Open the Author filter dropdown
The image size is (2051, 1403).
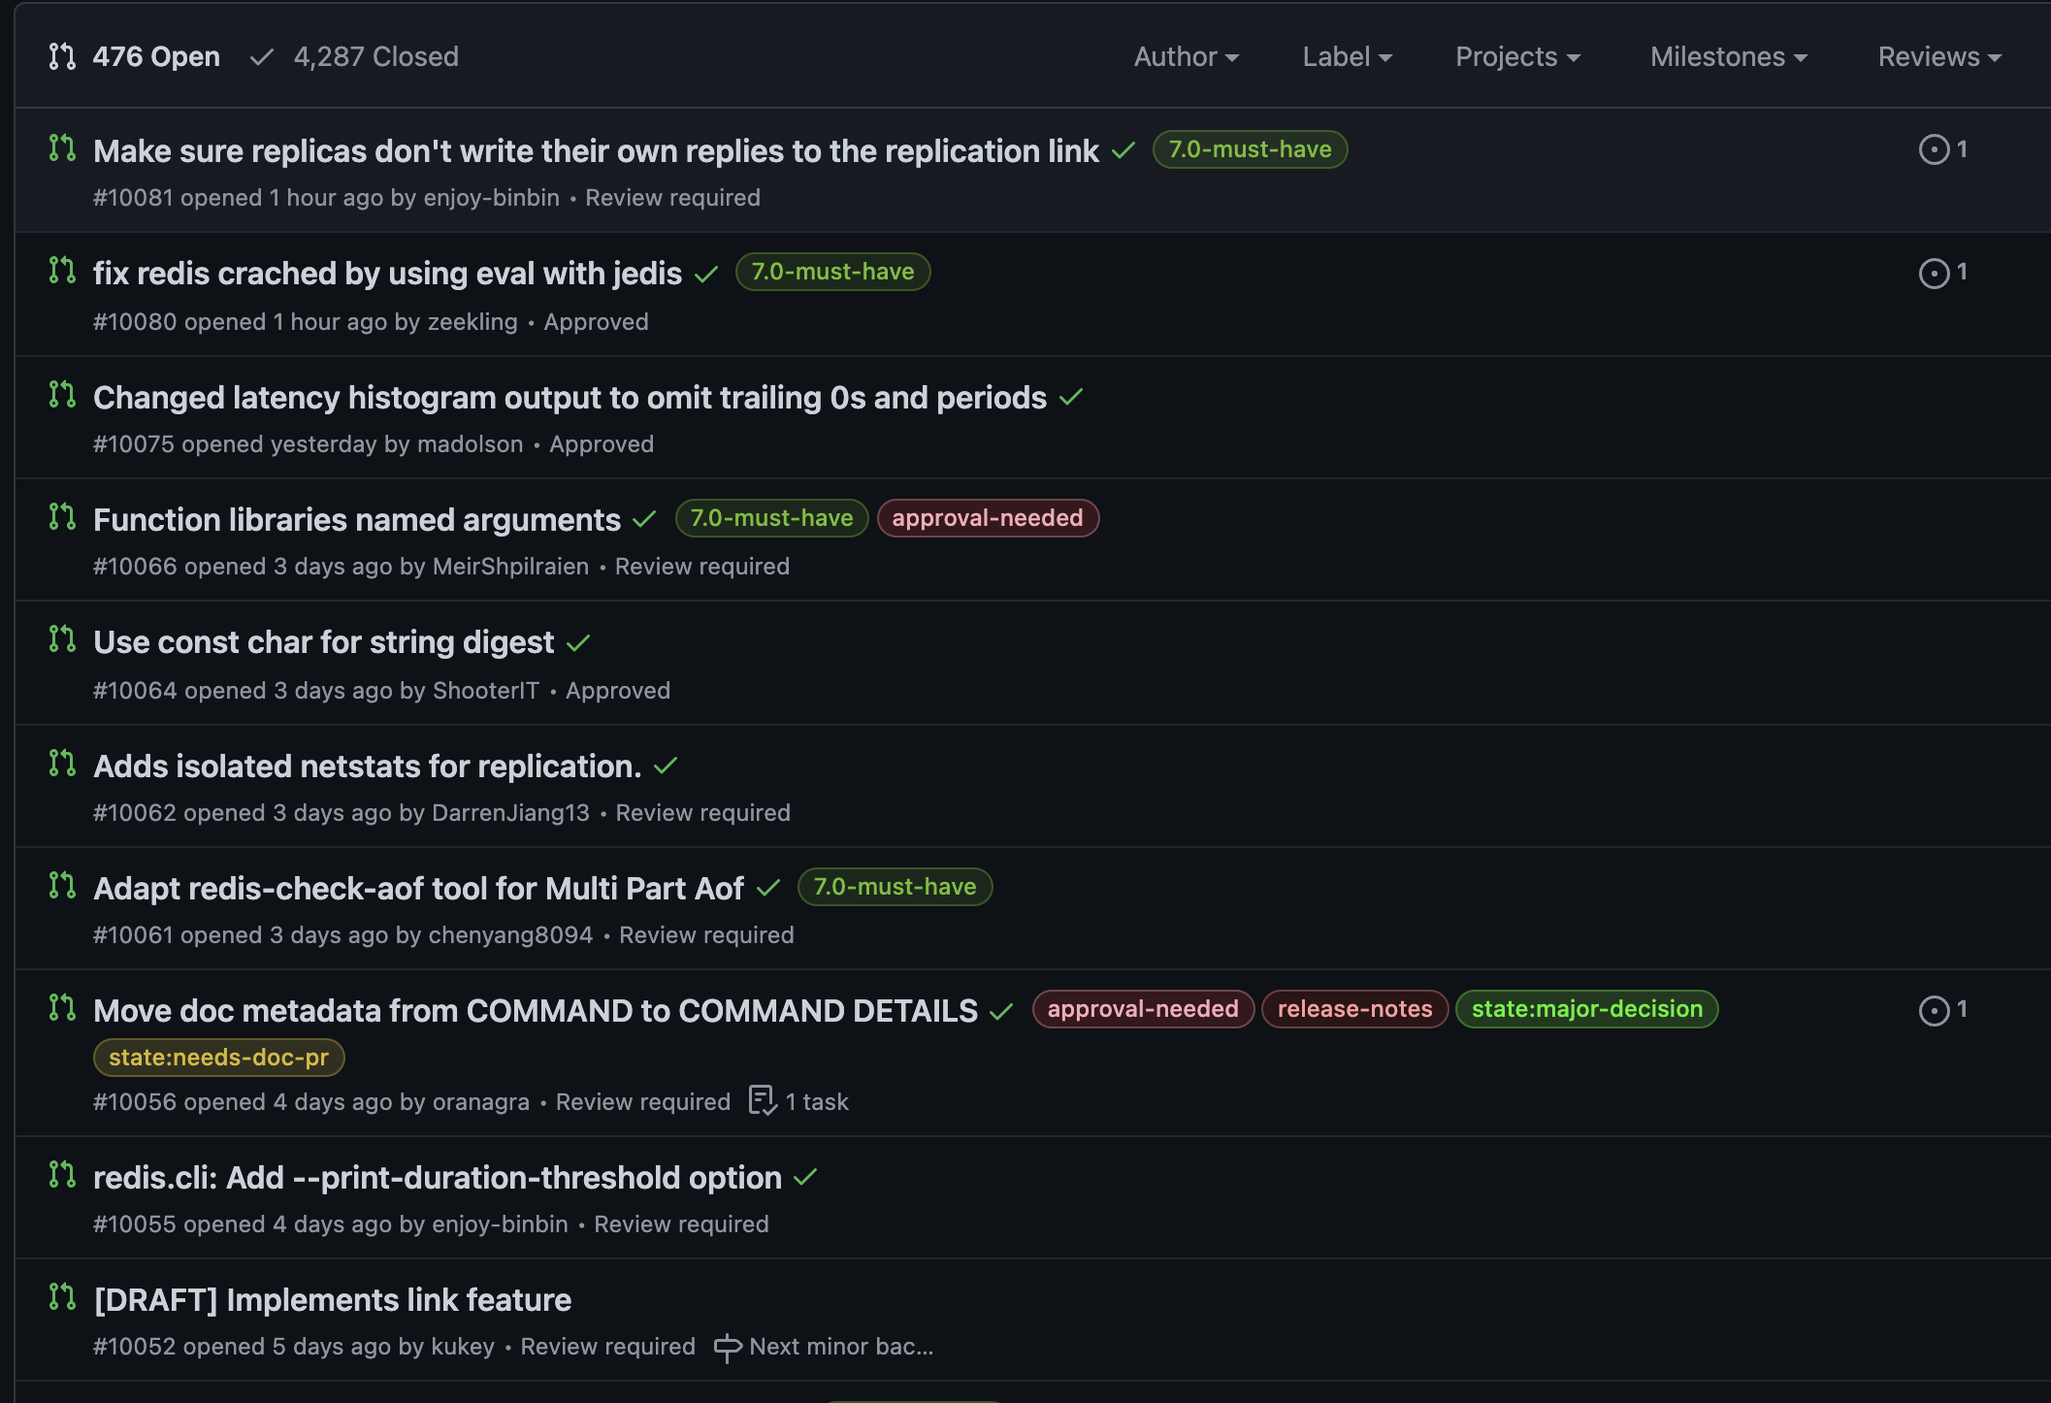point(1186,57)
